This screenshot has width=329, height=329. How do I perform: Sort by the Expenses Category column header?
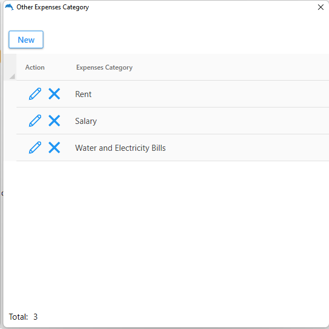click(x=104, y=67)
